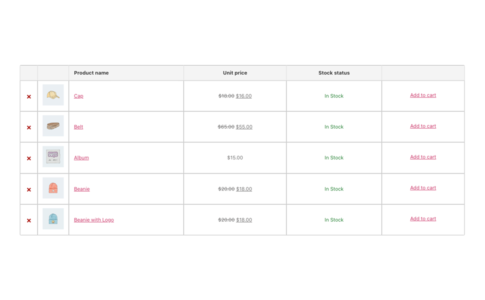Open the Cap product thumbnail
Image resolution: width=485 pixels, height=300 pixels.
coord(53,95)
